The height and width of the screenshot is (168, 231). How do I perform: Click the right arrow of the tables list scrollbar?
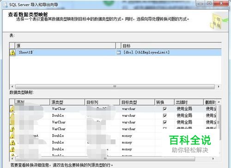(219, 87)
